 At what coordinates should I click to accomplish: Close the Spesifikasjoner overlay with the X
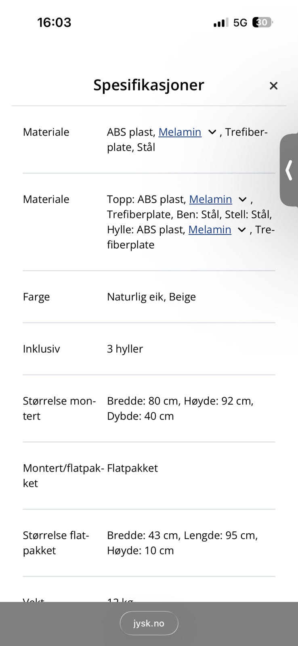[273, 86]
